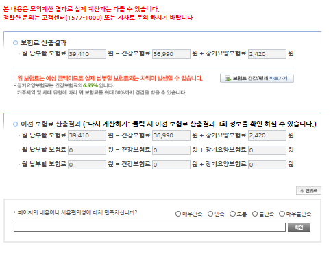The image size is (331, 263).
Task: Click 장기요양보험료 2,420 field in 보험료 산출결과
Action: (x=267, y=54)
